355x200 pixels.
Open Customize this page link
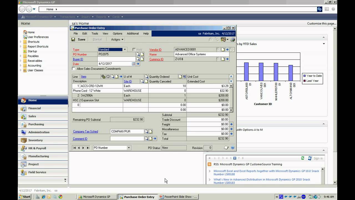[322, 23]
